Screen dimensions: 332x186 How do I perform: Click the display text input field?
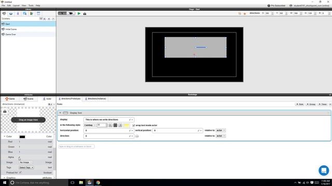tap(108, 120)
